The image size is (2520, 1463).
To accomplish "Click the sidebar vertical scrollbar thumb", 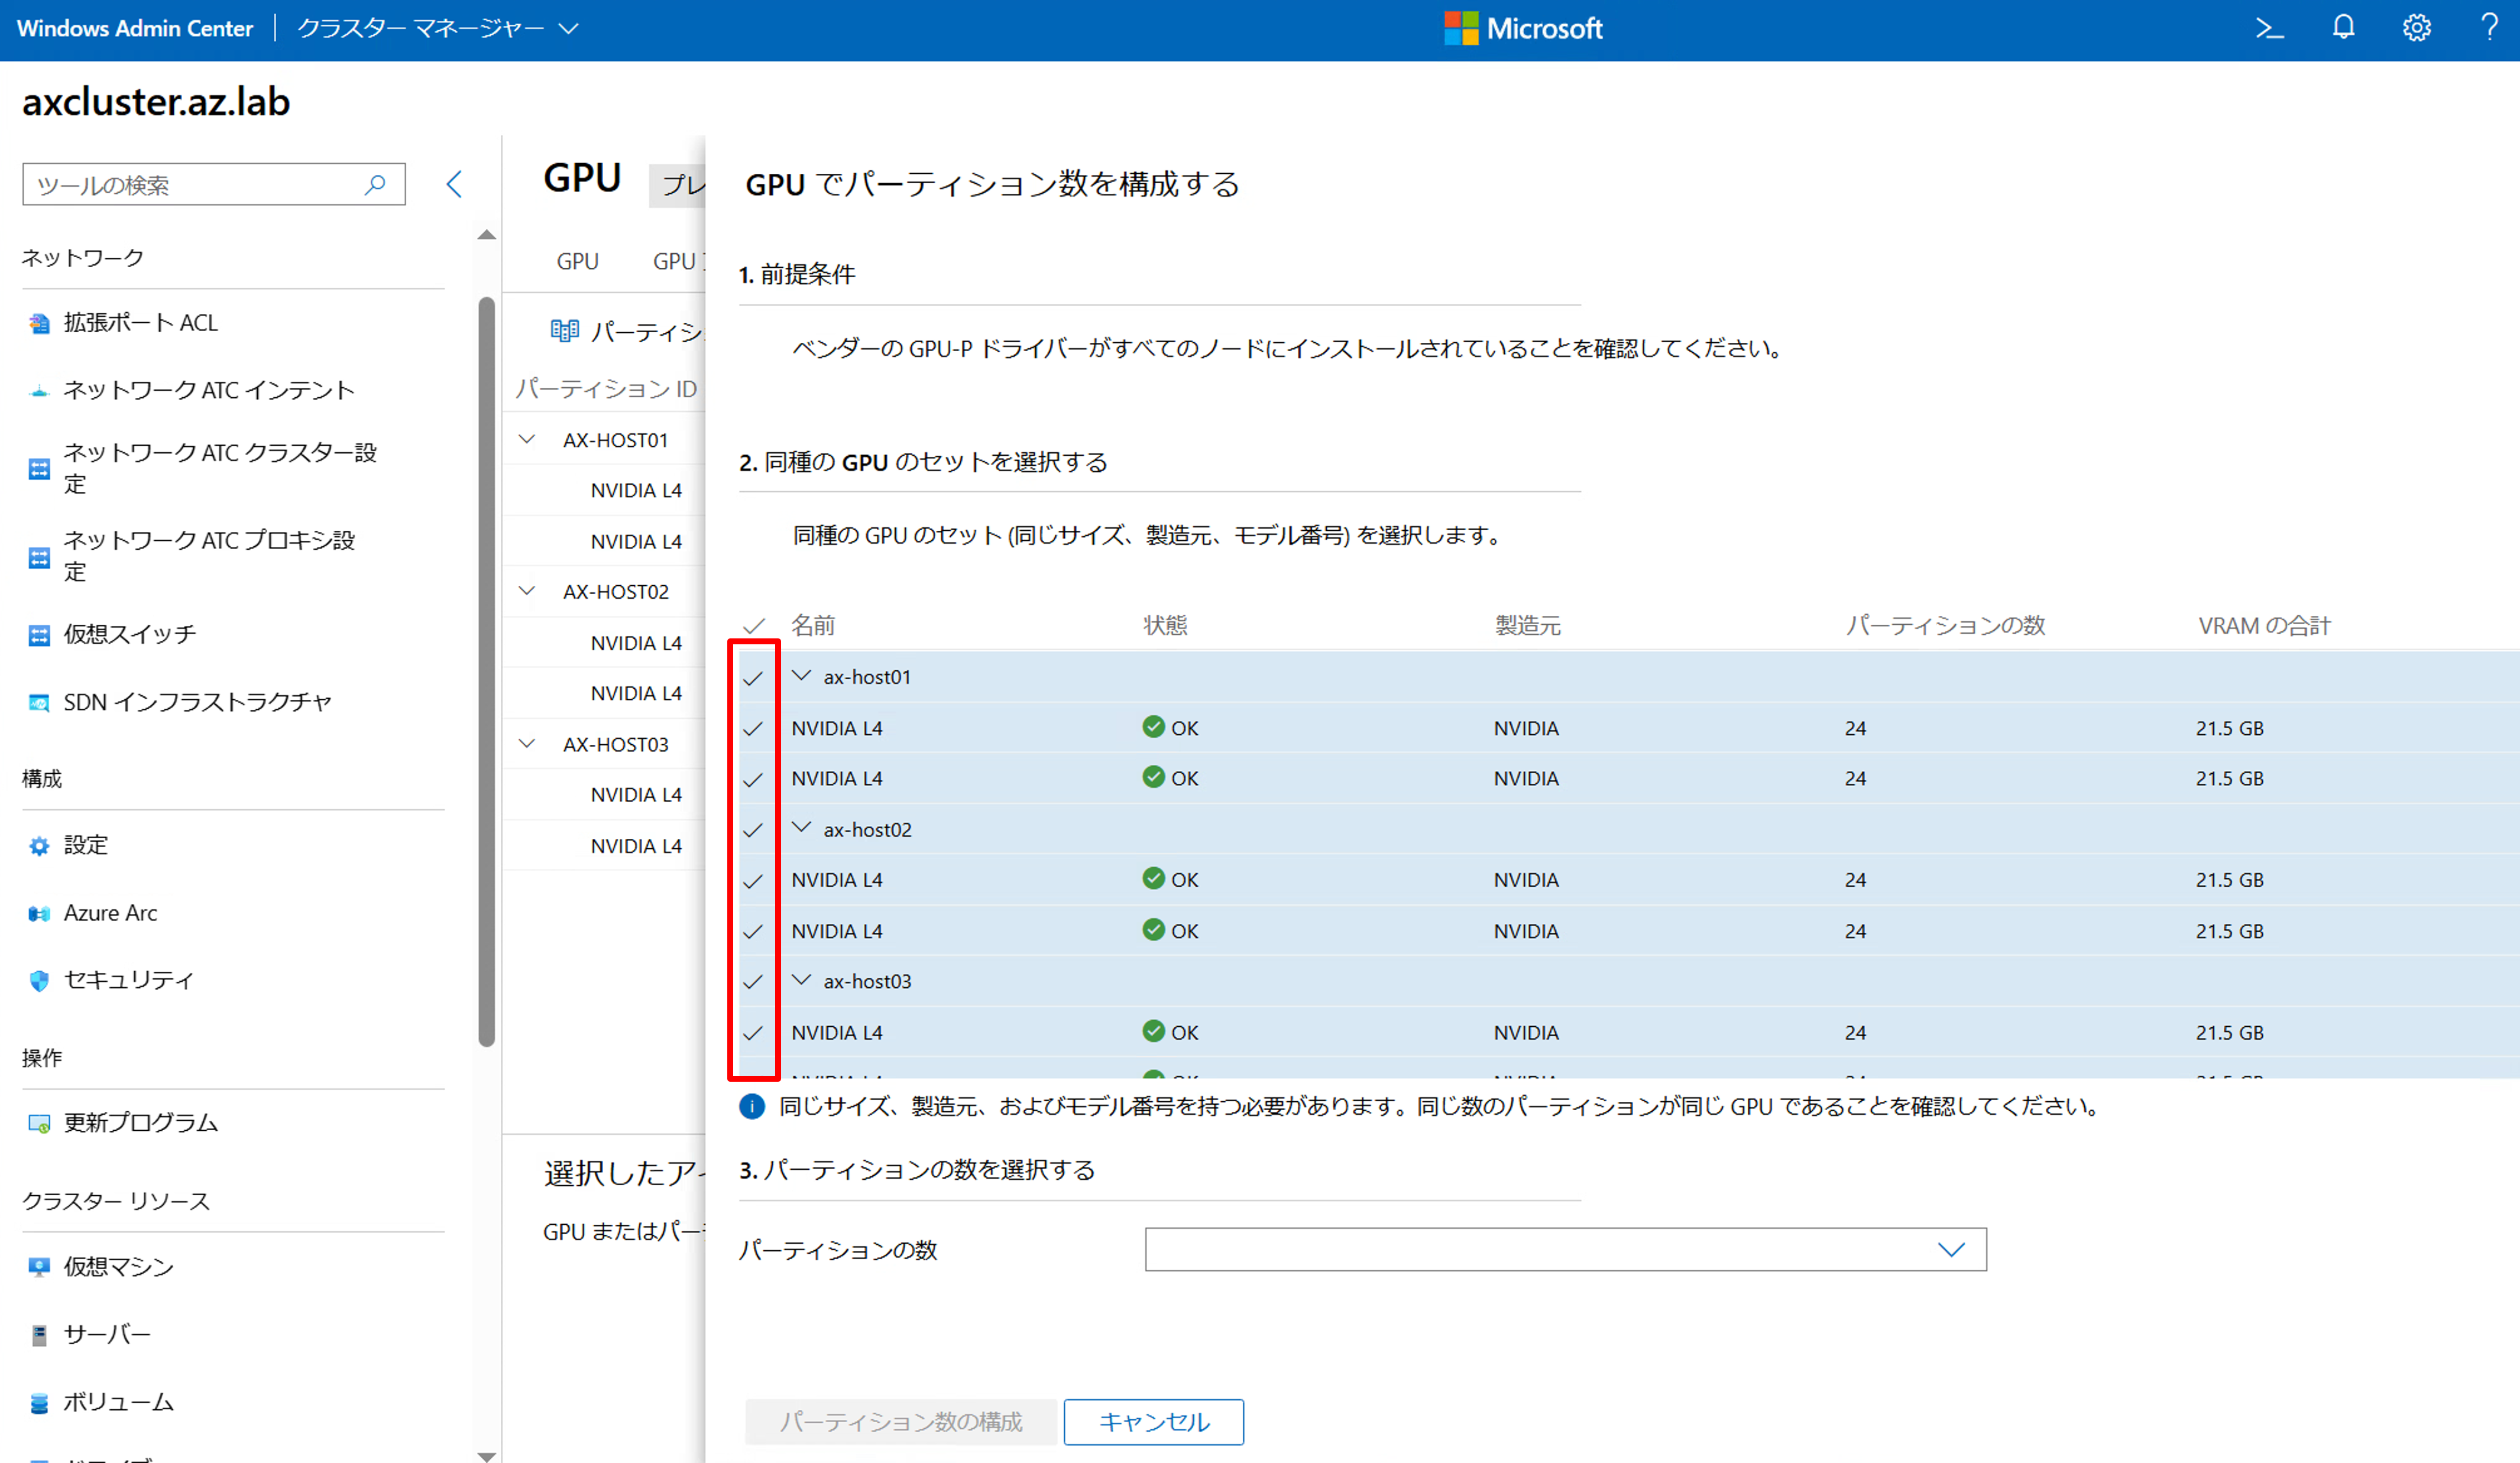I will point(487,672).
